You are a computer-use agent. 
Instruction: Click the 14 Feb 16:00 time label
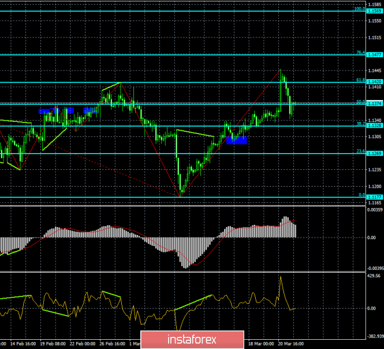tap(23, 344)
